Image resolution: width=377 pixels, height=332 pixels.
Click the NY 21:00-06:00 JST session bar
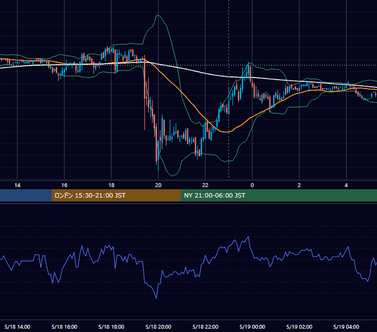279,195
